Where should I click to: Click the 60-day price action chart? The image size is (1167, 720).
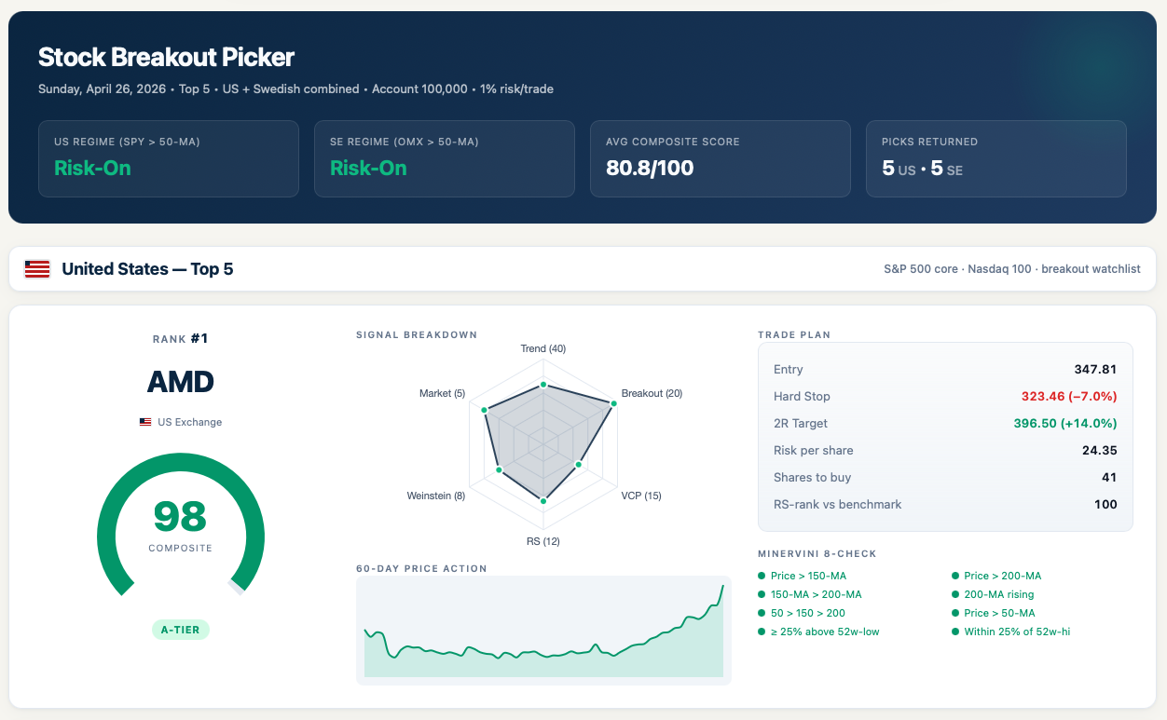543,629
